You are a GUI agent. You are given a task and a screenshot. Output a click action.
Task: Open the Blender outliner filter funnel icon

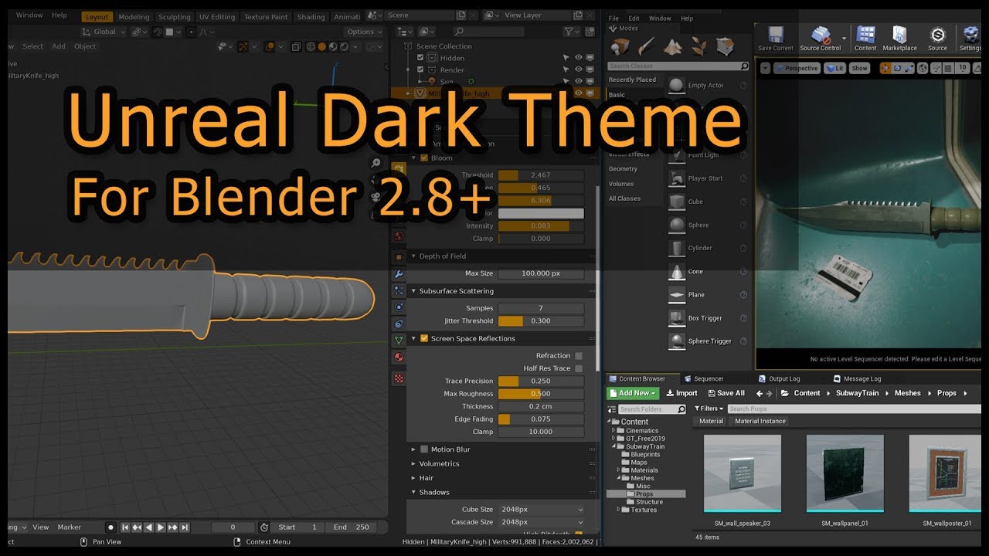(x=569, y=32)
